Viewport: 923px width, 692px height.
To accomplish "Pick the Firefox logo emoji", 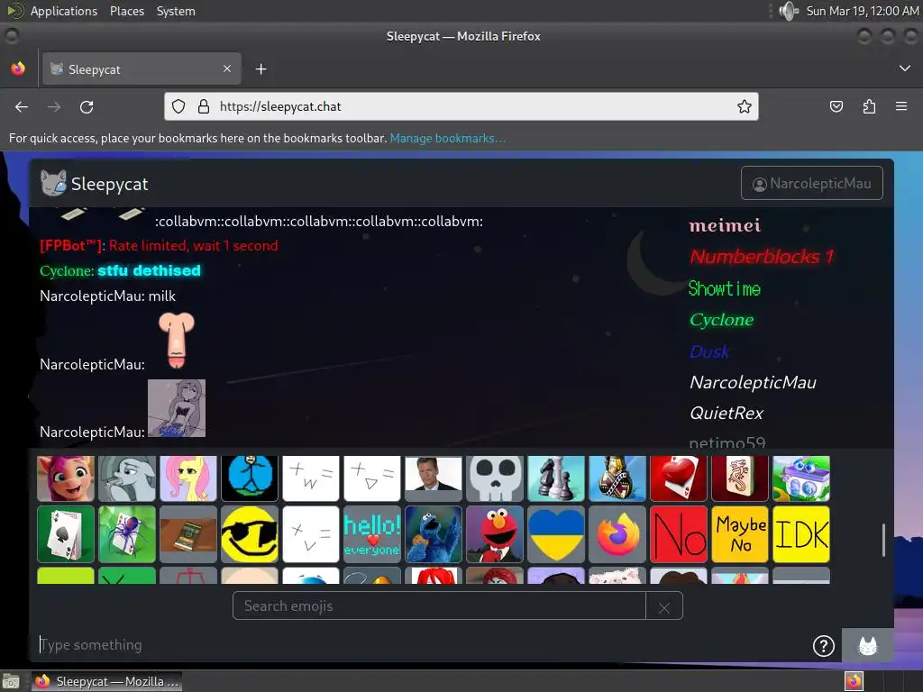I will coord(617,534).
